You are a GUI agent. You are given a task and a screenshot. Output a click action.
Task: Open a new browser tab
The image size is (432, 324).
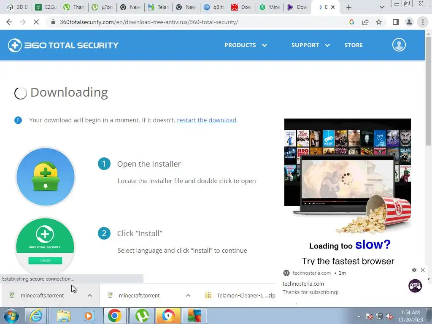349,8
